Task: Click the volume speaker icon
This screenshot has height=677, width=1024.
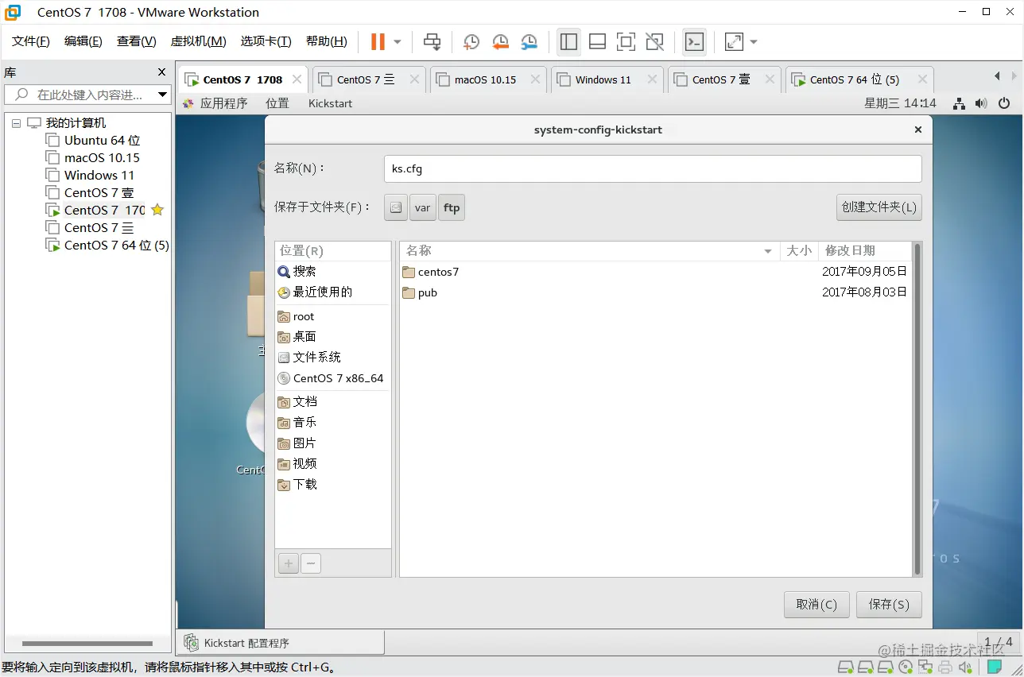Action: tap(981, 103)
